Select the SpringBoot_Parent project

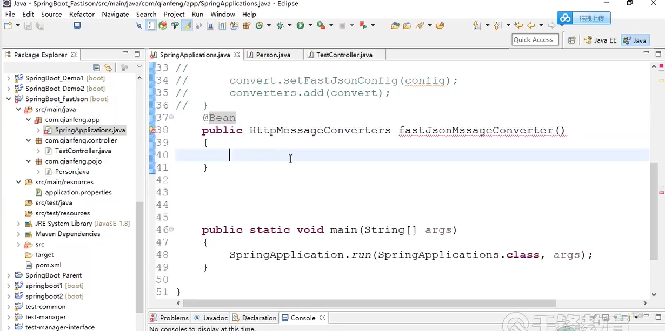click(x=54, y=275)
